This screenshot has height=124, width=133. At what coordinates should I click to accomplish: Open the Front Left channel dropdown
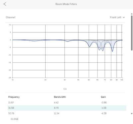pyautogui.click(x=117, y=17)
